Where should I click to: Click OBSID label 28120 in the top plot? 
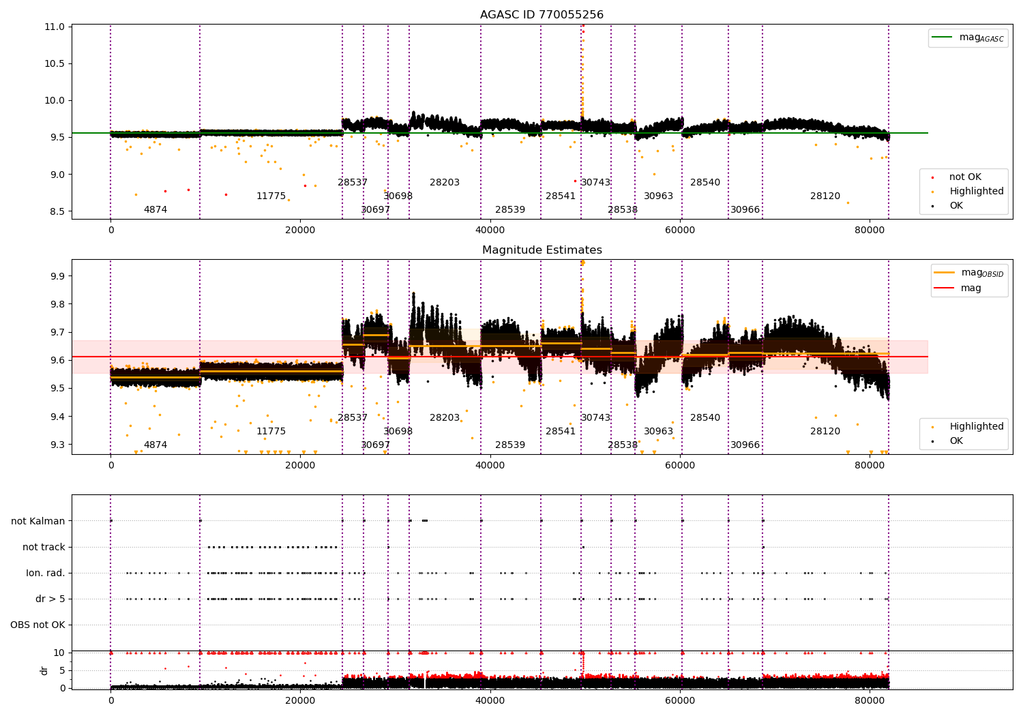825,196
